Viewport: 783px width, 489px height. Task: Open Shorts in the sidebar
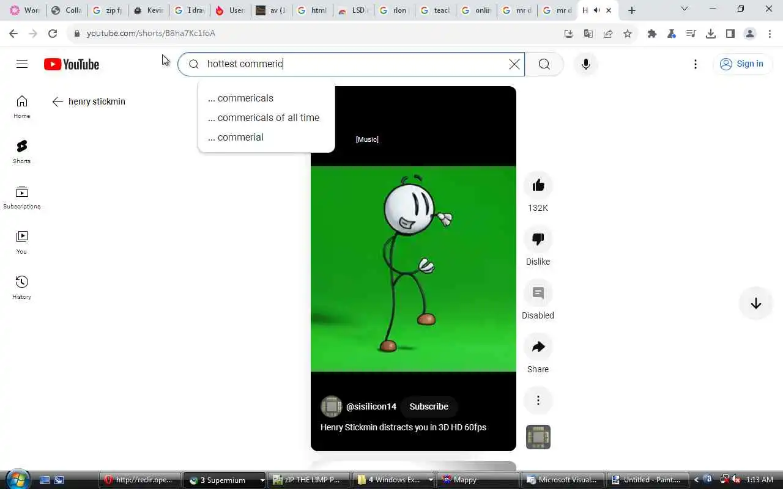point(22,152)
